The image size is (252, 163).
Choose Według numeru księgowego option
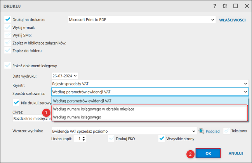click(77, 117)
